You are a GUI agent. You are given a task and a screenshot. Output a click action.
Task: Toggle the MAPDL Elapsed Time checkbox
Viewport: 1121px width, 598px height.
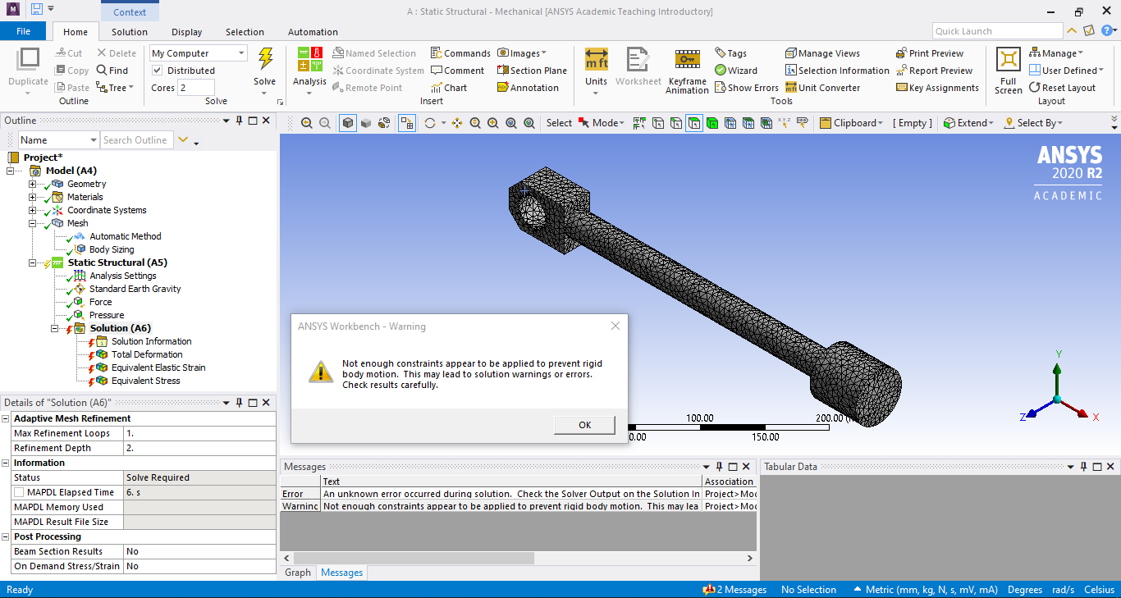click(19, 492)
